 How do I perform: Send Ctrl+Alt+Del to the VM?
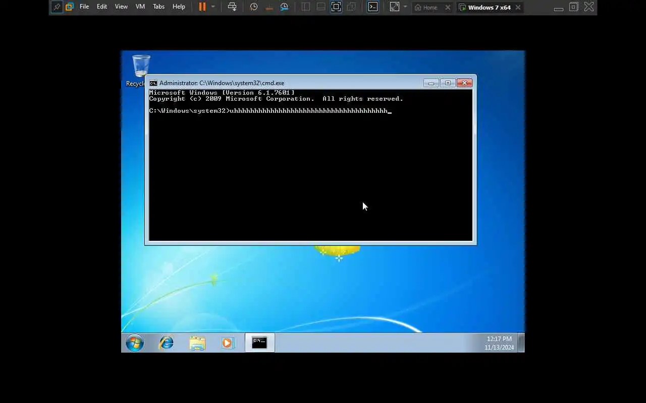(232, 7)
